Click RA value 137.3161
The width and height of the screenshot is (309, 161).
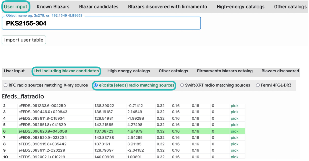tap(102, 144)
